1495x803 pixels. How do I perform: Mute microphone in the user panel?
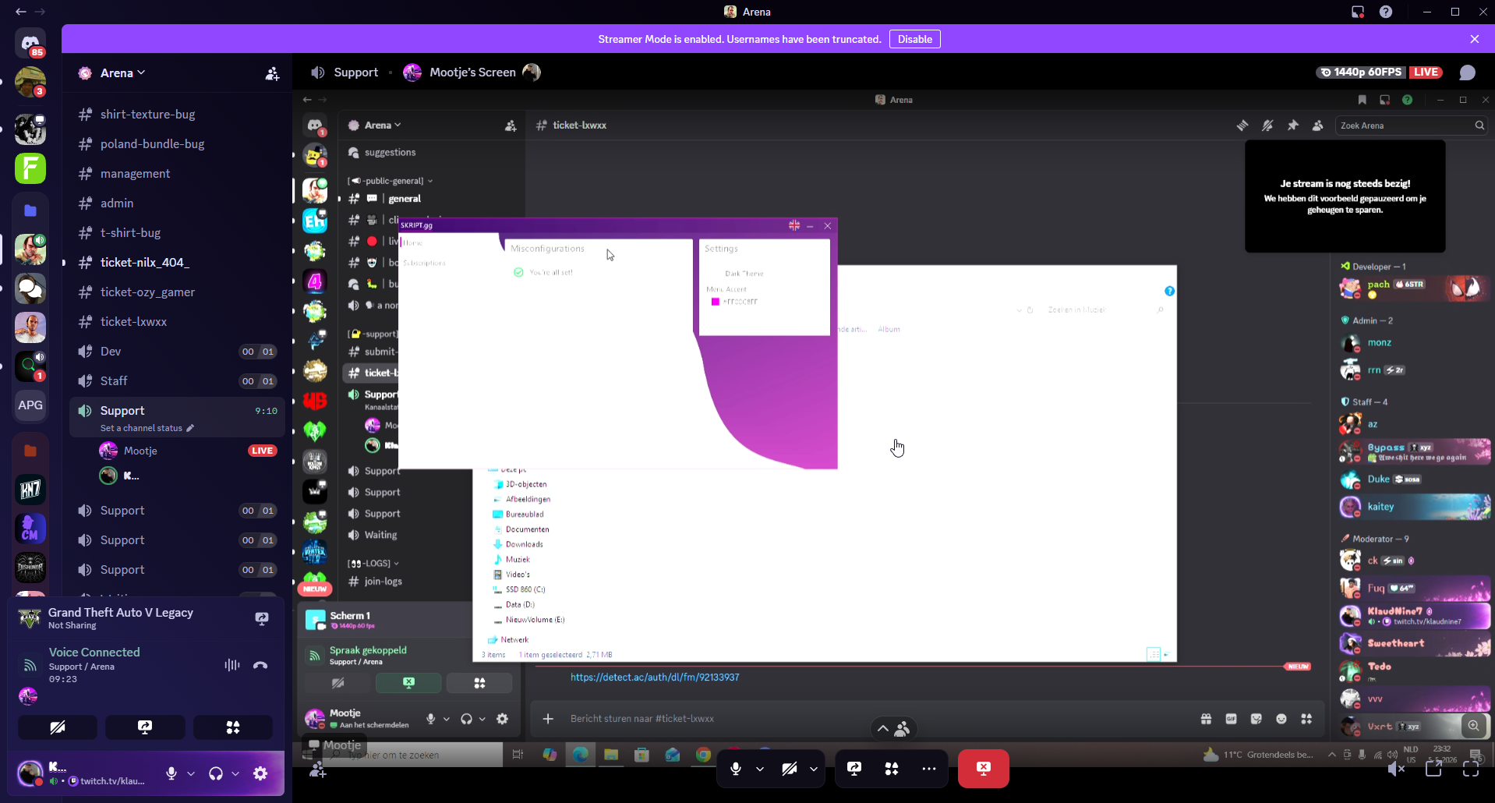171,773
